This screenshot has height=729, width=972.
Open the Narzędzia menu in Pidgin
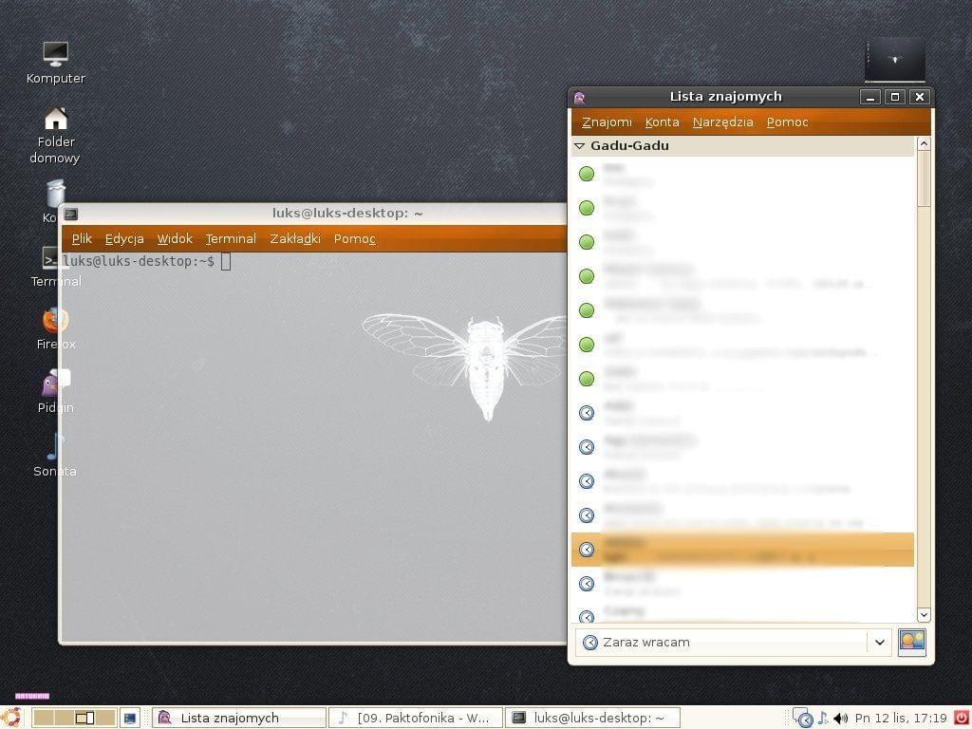pos(722,121)
